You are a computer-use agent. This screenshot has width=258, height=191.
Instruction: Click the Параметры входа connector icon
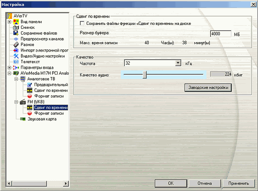(x=16, y=67)
